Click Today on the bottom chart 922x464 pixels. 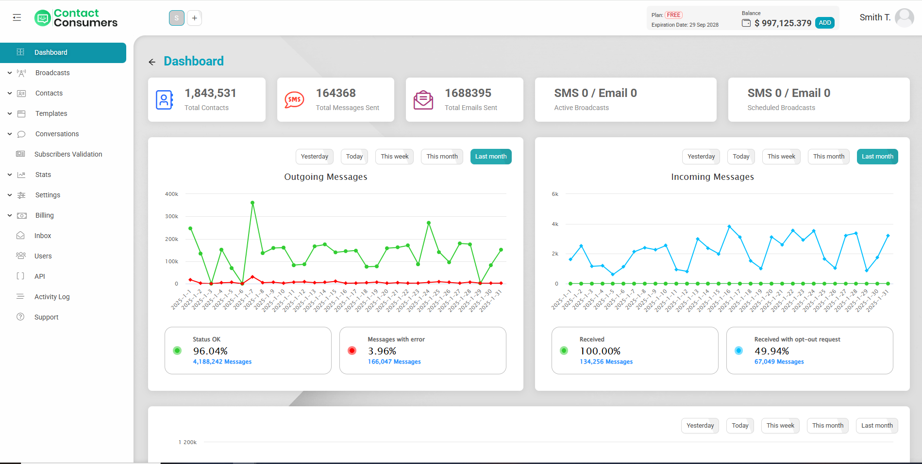click(x=740, y=426)
